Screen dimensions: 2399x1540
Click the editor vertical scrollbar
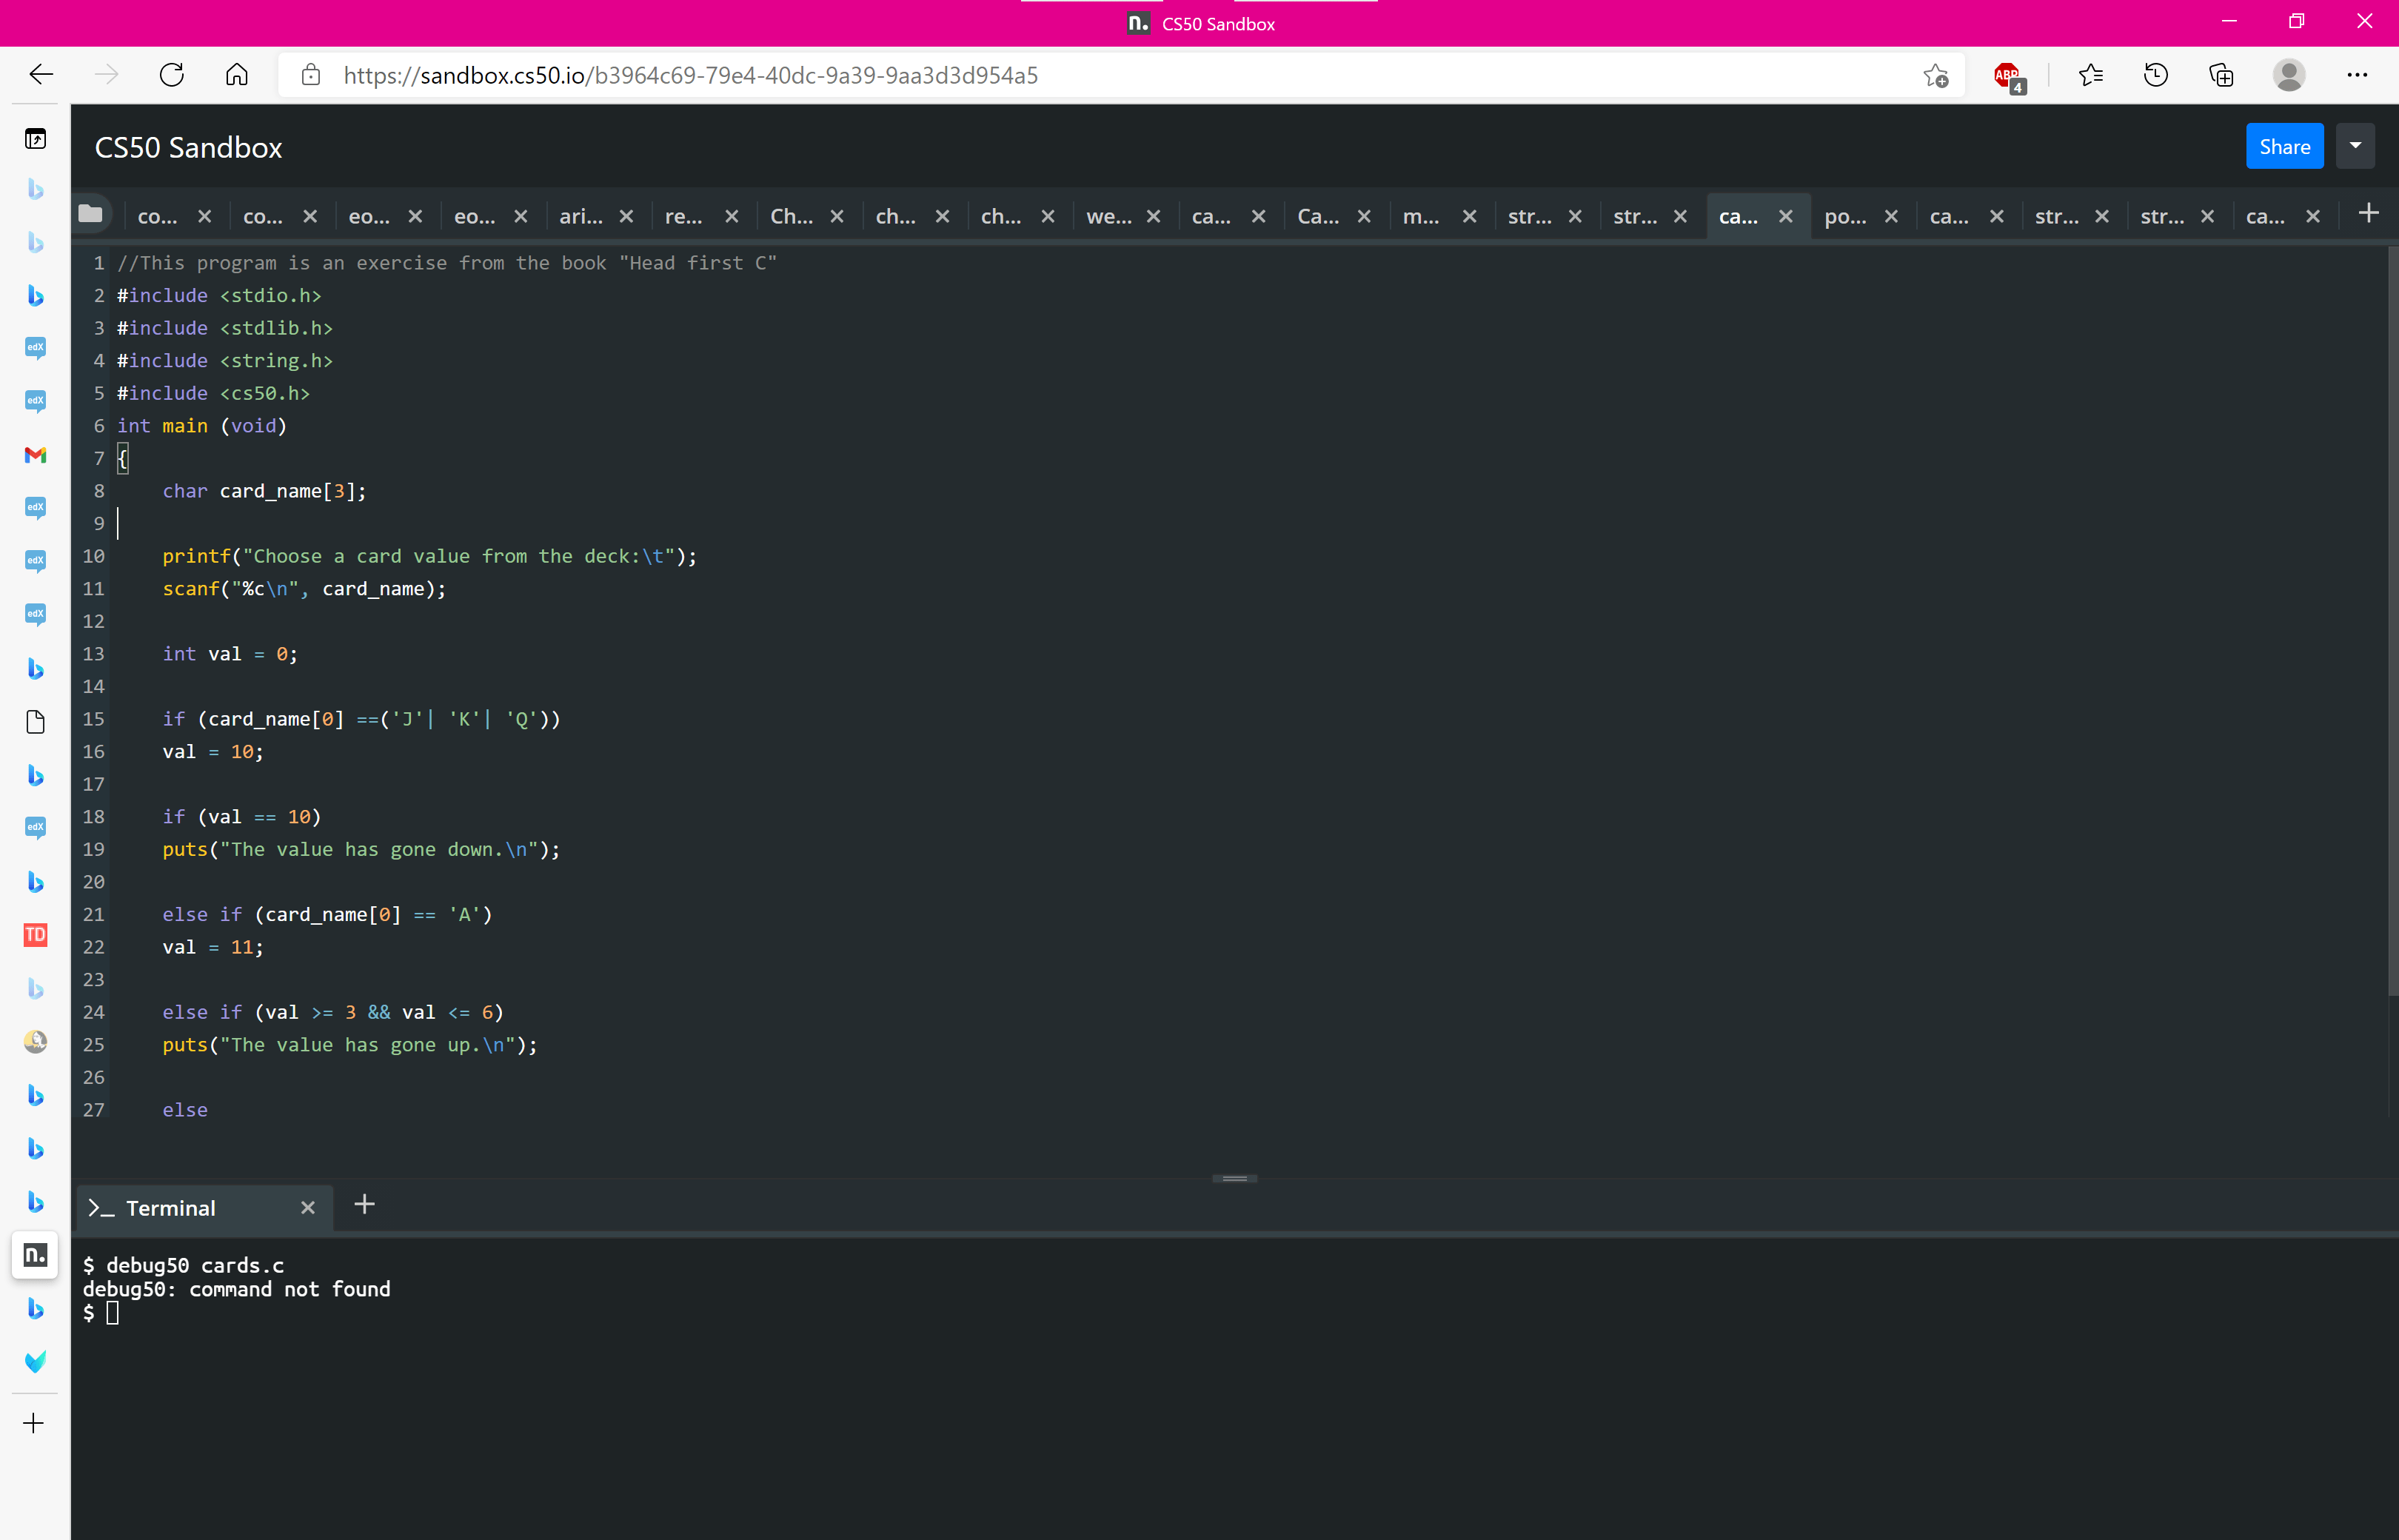(2392, 620)
